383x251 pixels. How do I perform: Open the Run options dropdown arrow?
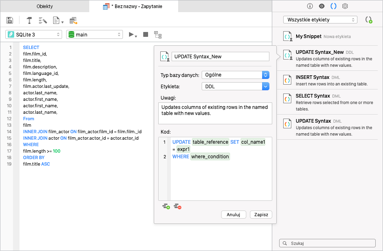pos(136,36)
